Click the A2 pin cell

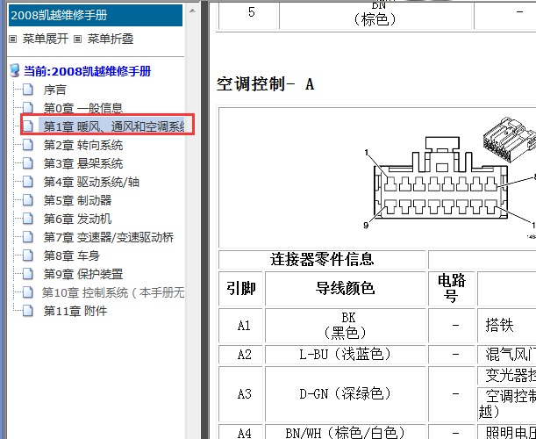point(240,355)
